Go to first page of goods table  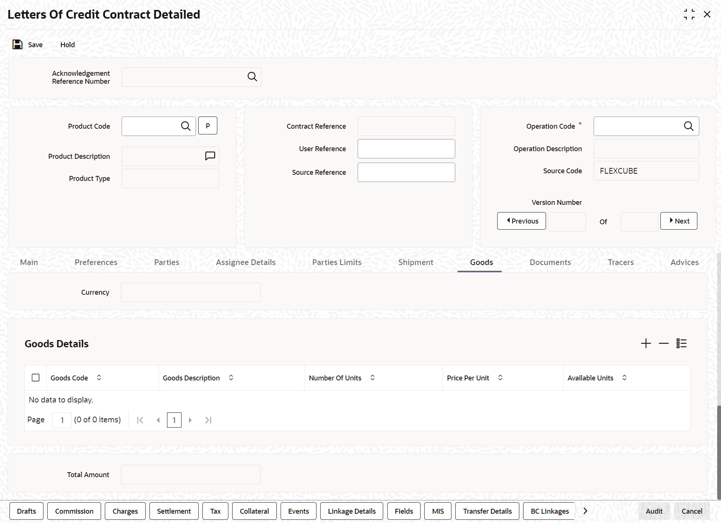(x=140, y=420)
